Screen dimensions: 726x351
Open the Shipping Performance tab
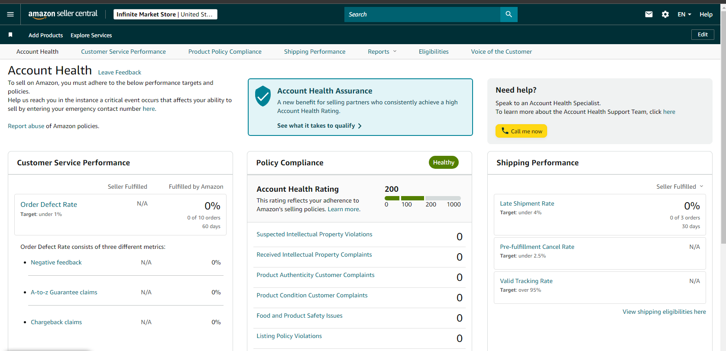[315, 52]
